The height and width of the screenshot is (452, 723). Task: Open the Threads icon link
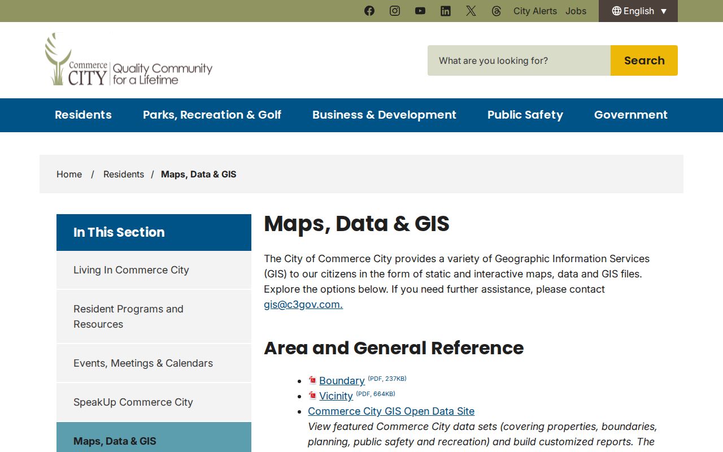pos(496,11)
